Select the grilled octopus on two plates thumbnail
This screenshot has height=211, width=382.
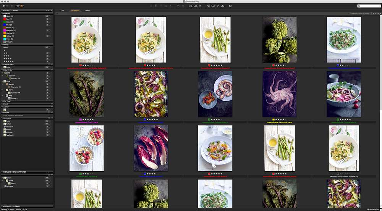pos(215,94)
